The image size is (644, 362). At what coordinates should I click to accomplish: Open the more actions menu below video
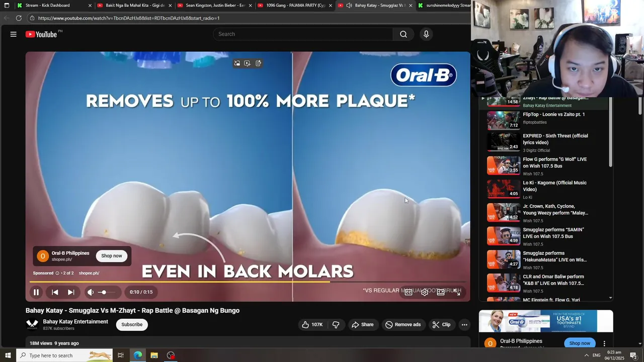pos(464,325)
